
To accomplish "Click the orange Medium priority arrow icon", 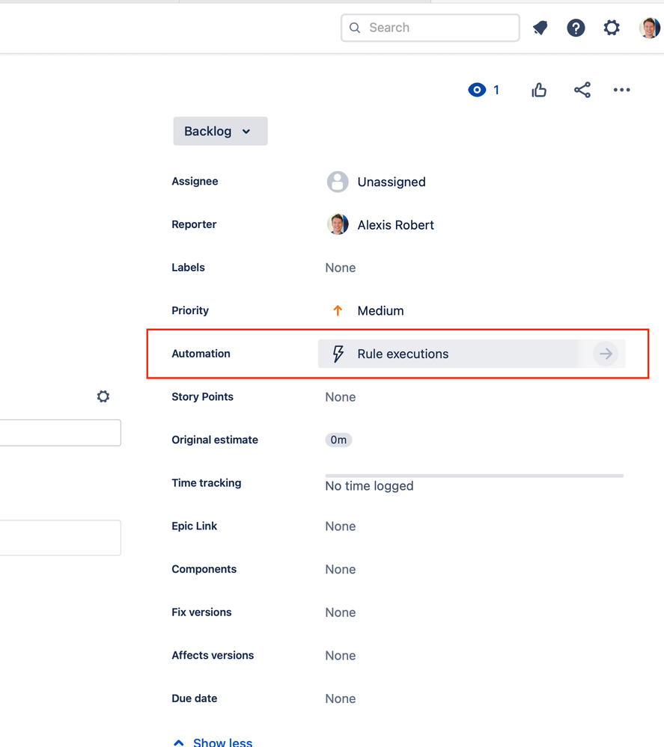I will 338,310.
